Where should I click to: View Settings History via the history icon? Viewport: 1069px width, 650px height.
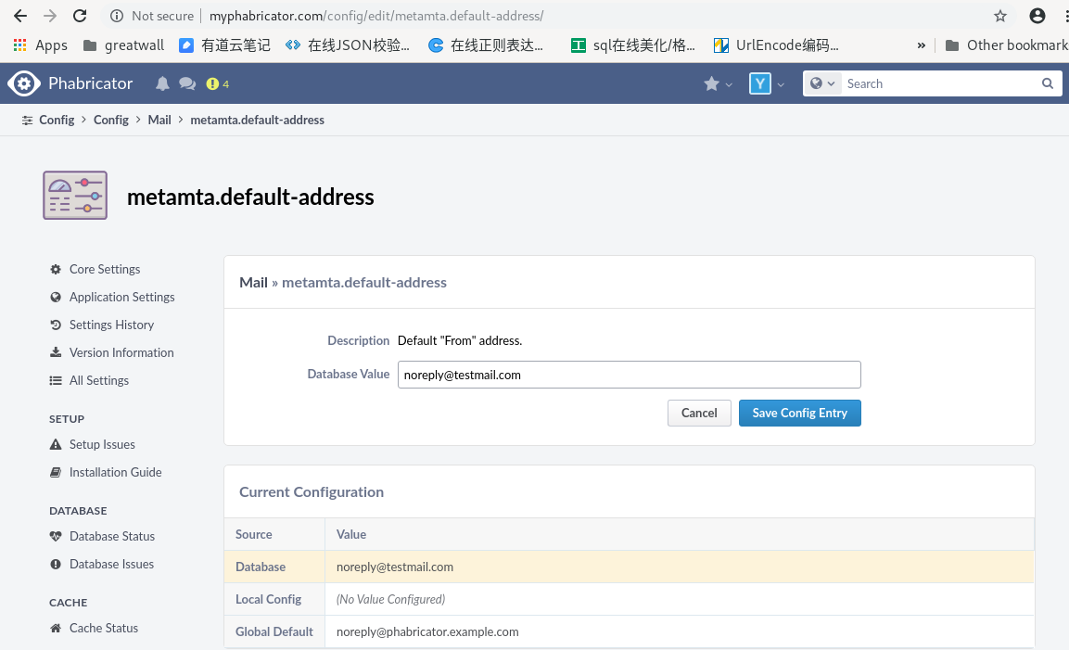pyautogui.click(x=55, y=325)
